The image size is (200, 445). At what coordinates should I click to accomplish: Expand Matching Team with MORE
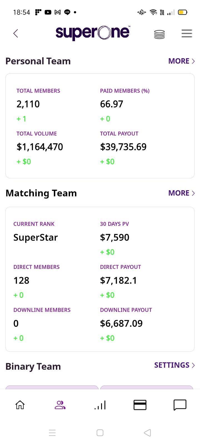tap(181, 193)
